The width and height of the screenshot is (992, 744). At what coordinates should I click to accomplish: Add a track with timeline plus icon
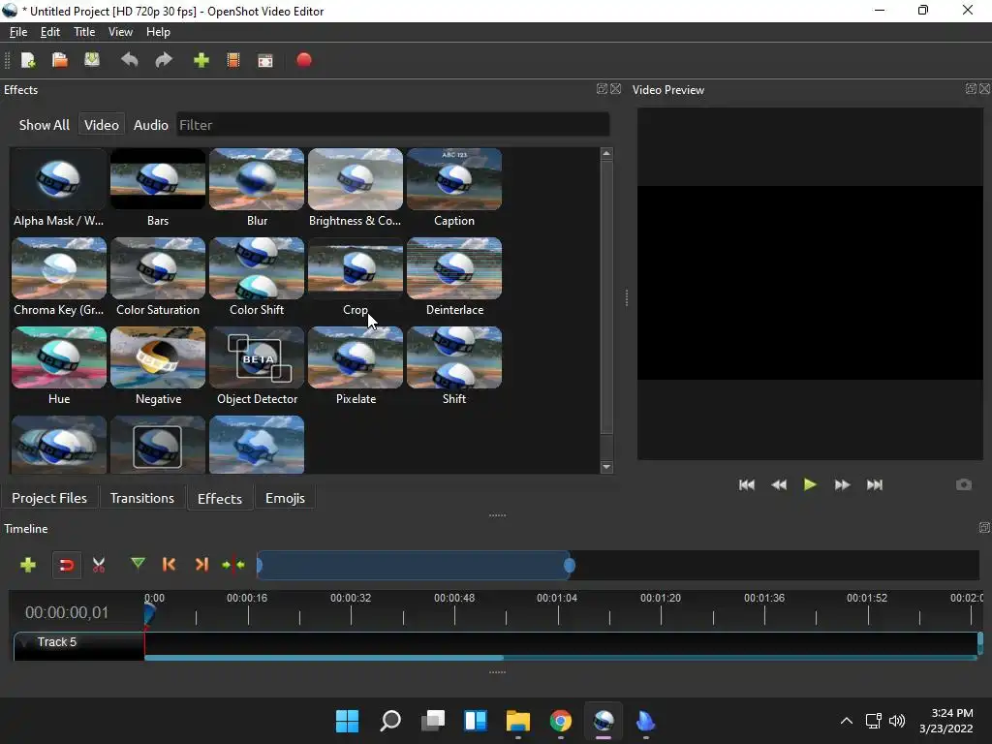[x=28, y=565]
